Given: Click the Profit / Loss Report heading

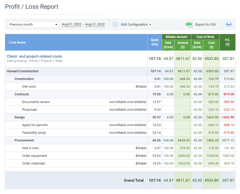Looking at the screenshot, I should 32,7.
